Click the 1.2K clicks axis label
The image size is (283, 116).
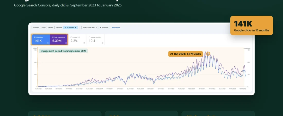[35, 50]
